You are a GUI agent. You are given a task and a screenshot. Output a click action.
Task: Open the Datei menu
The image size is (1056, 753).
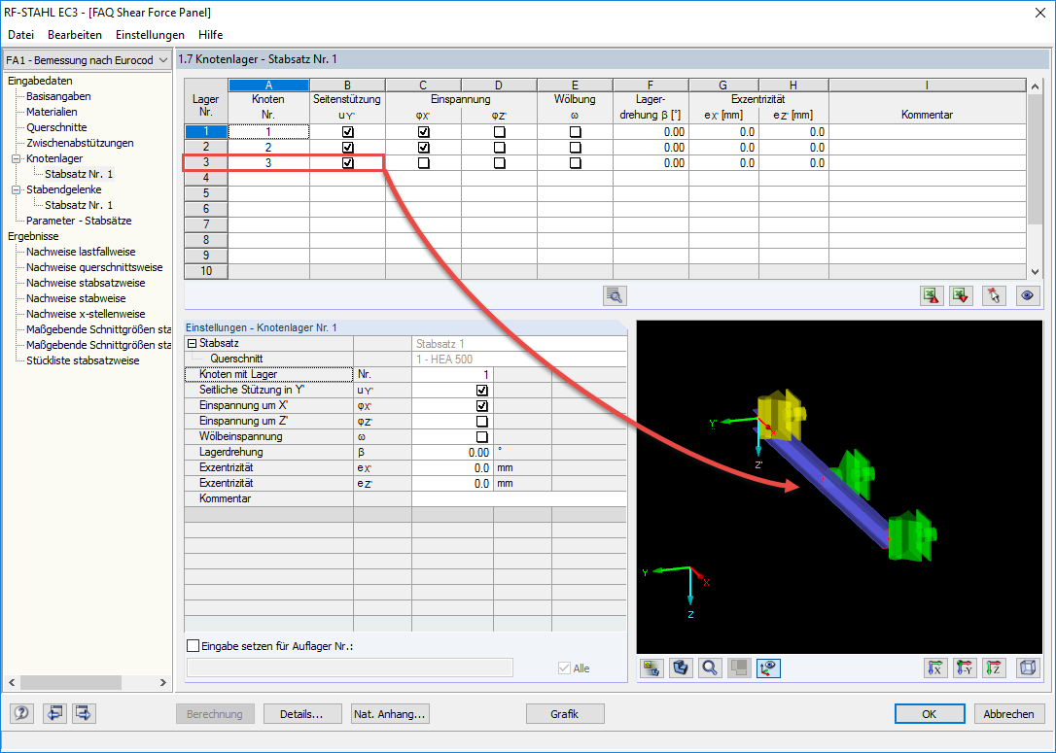click(x=20, y=35)
